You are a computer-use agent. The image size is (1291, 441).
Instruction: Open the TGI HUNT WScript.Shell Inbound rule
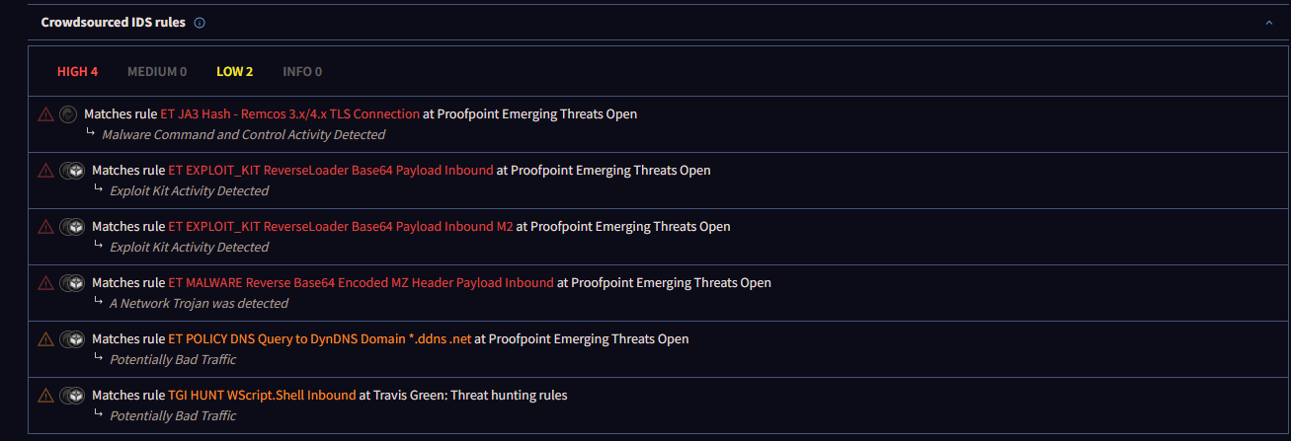(263, 396)
